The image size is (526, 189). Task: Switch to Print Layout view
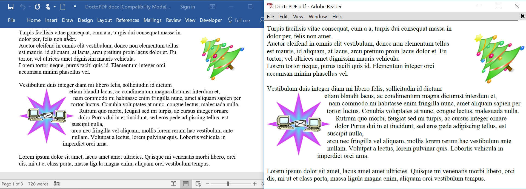click(186, 184)
